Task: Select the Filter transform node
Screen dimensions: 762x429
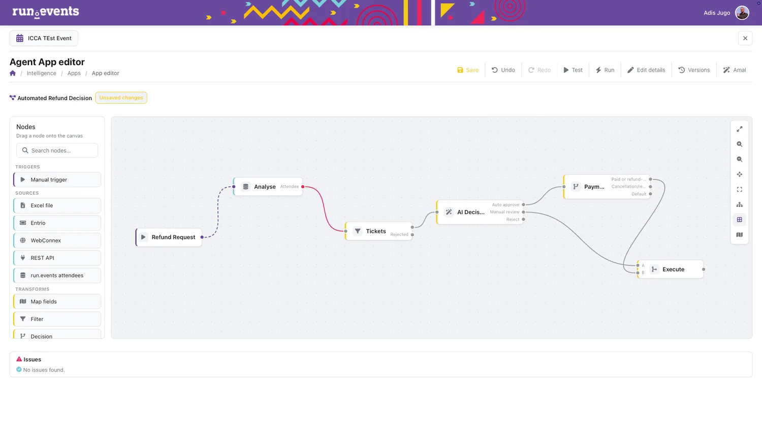Action: pos(57,319)
